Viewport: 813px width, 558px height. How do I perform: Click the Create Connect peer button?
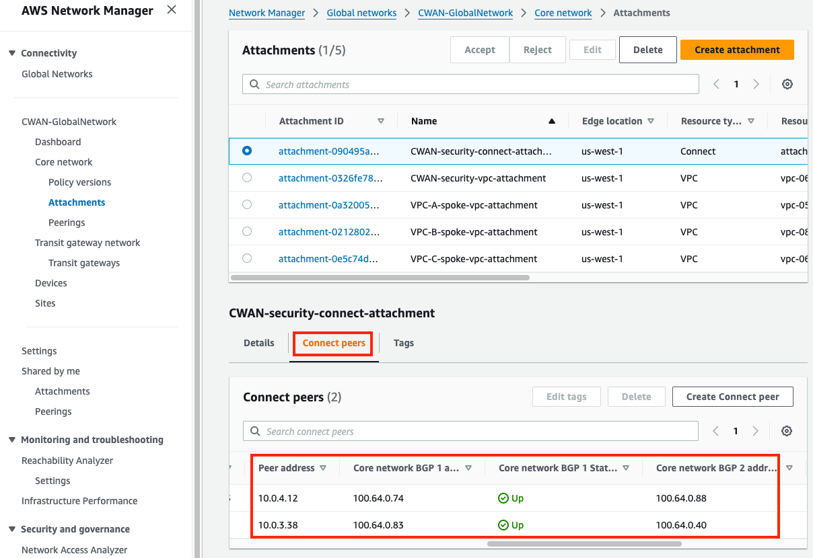pyautogui.click(x=732, y=397)
